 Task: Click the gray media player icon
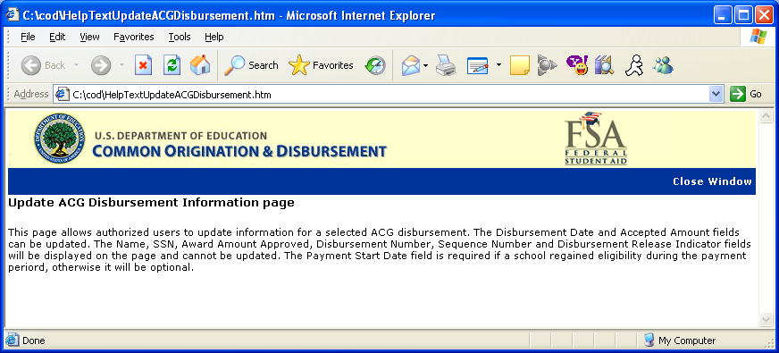tap(547, 65)
